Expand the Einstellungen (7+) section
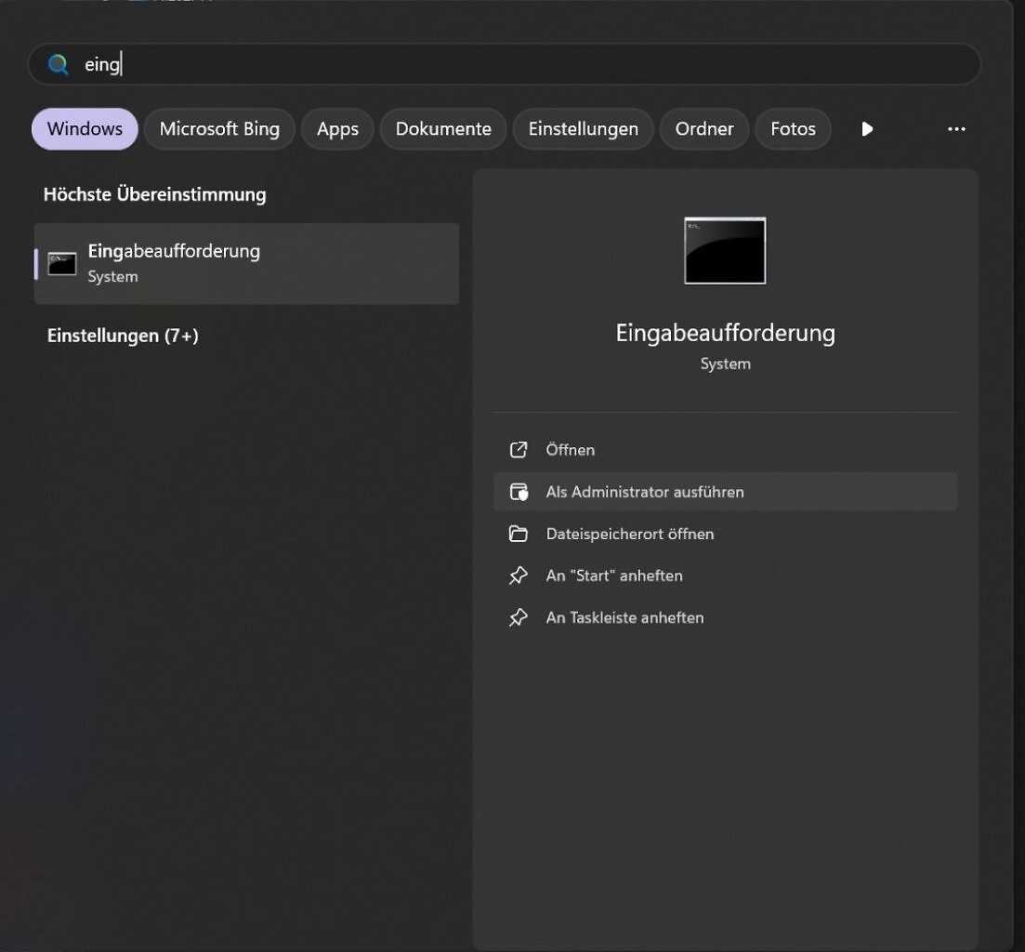The height and width of the screenshot is (952, 1025). [123, 336]
